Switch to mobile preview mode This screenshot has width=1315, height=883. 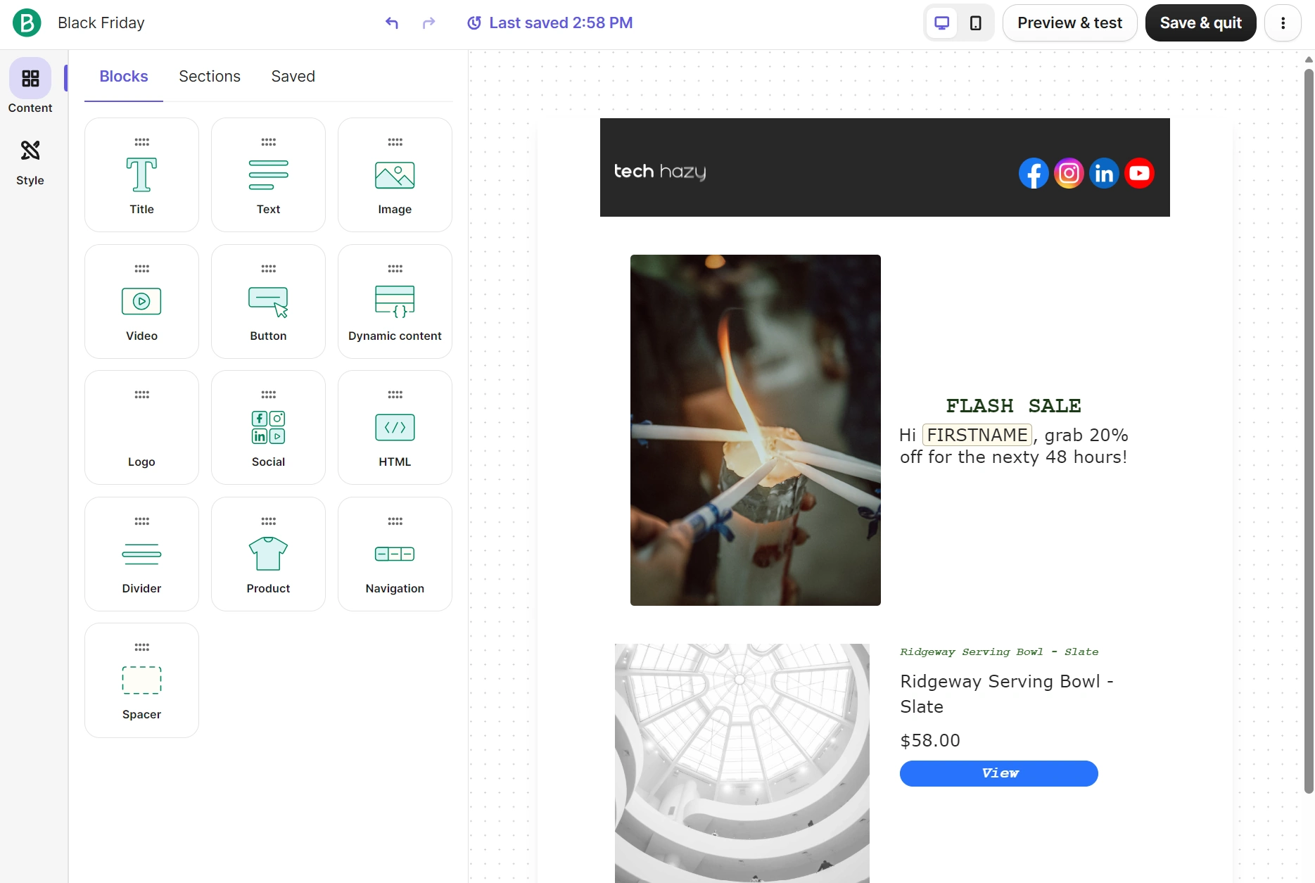tap(976, 23)
